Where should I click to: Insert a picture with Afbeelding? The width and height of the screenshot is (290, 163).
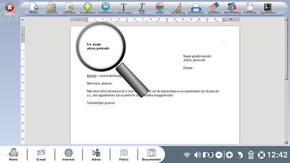tap(232, 8)
